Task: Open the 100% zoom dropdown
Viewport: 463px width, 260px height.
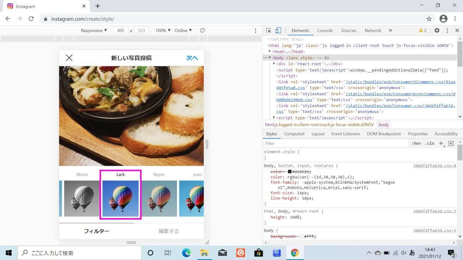Action: (163, 30)
